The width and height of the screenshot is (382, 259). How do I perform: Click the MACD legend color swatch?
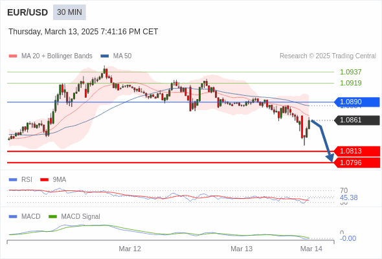tap(13, 217)
